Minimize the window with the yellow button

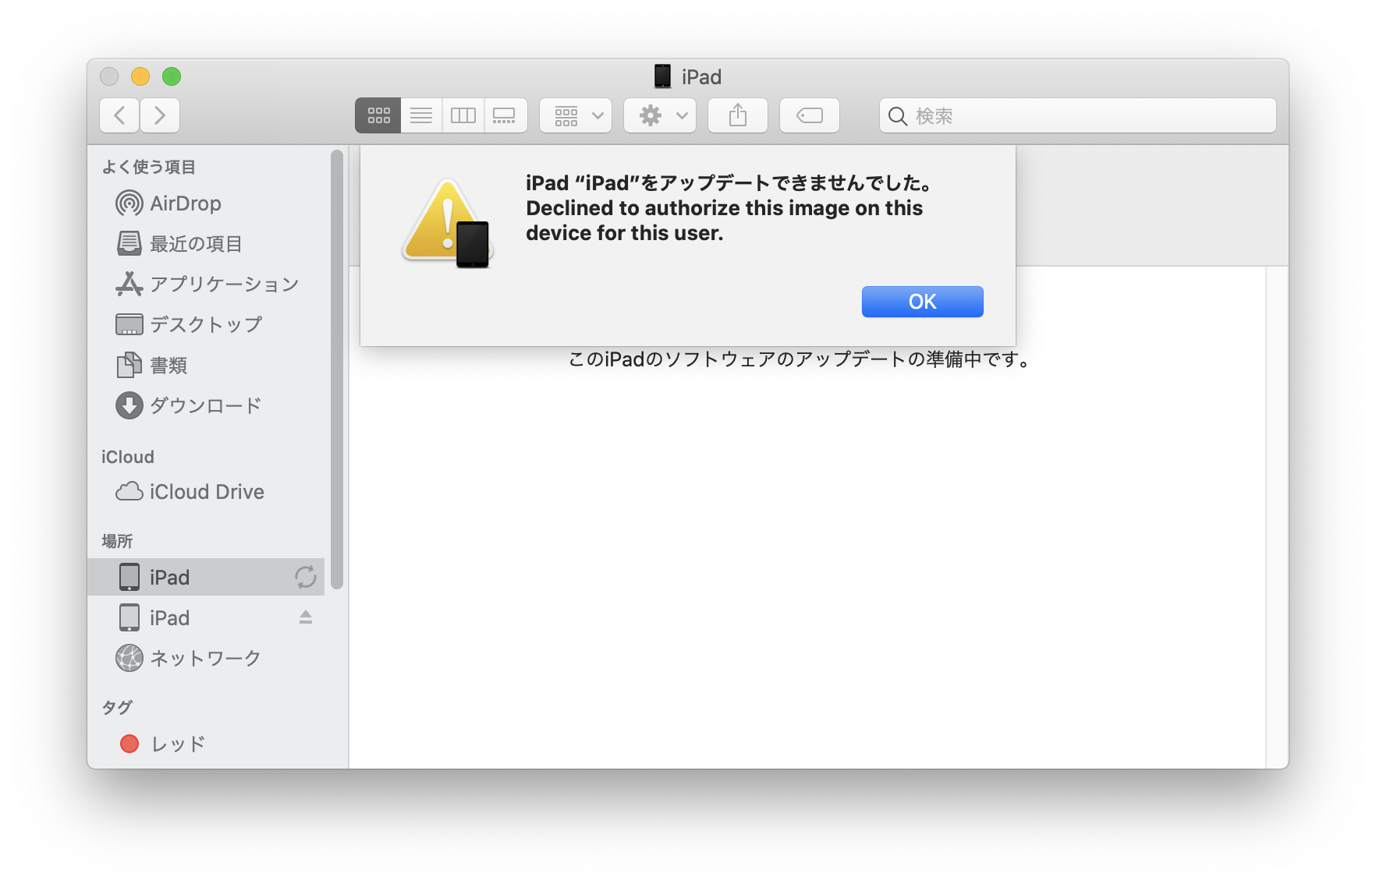click(140, 76)
